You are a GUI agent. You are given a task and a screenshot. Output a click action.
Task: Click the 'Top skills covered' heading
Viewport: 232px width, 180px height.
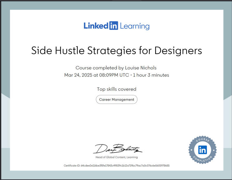coord(116,89)
